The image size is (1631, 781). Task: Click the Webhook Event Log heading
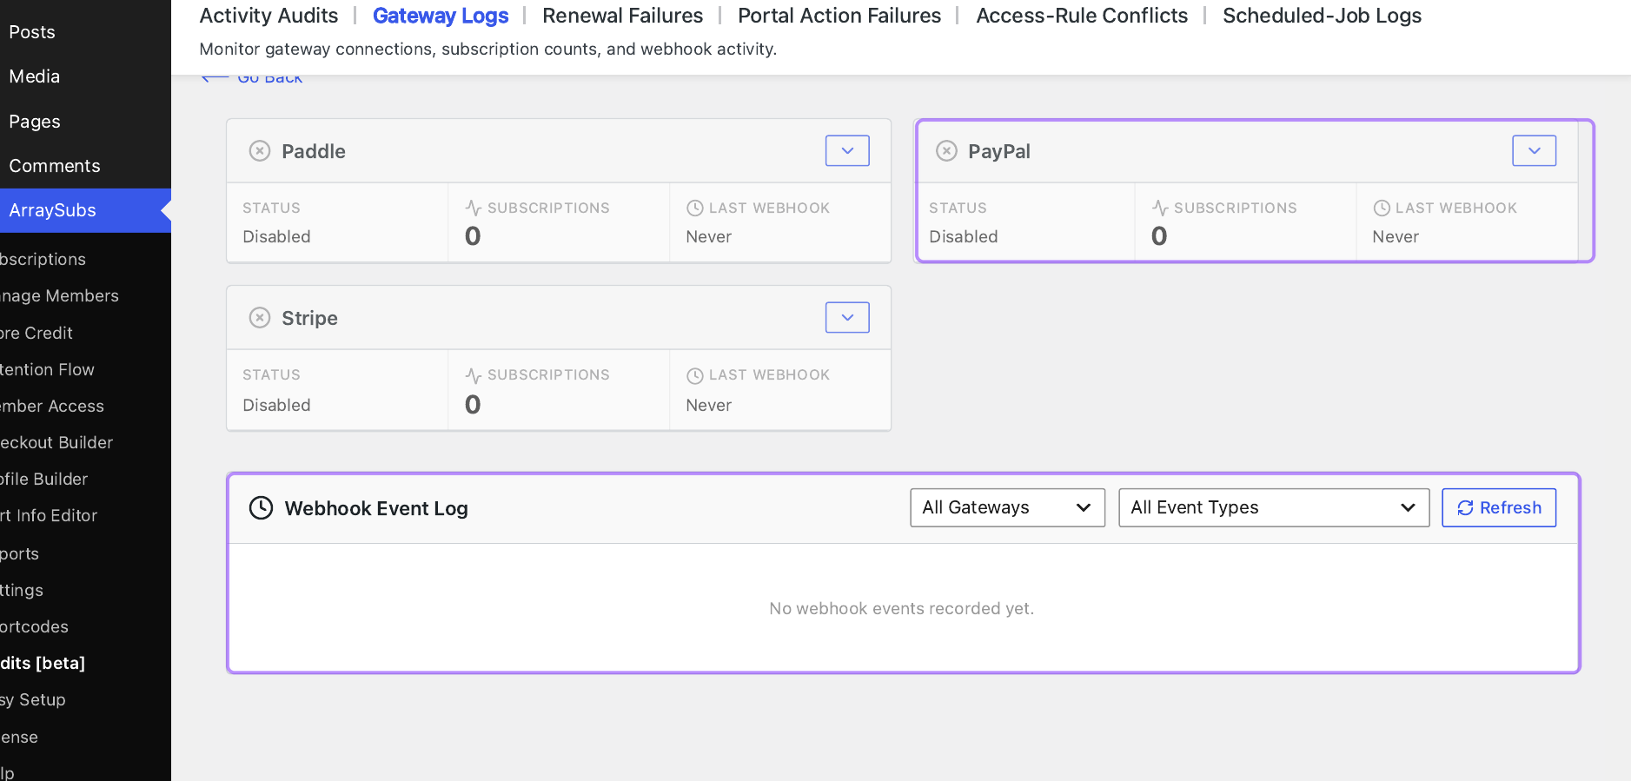[x=376, y=508]
